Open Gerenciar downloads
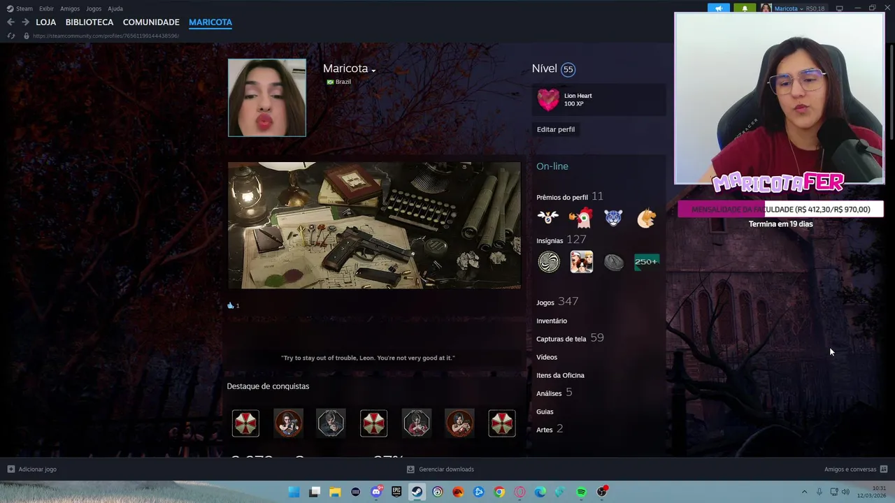The image size is (895, 503). (x=441, y=469)
